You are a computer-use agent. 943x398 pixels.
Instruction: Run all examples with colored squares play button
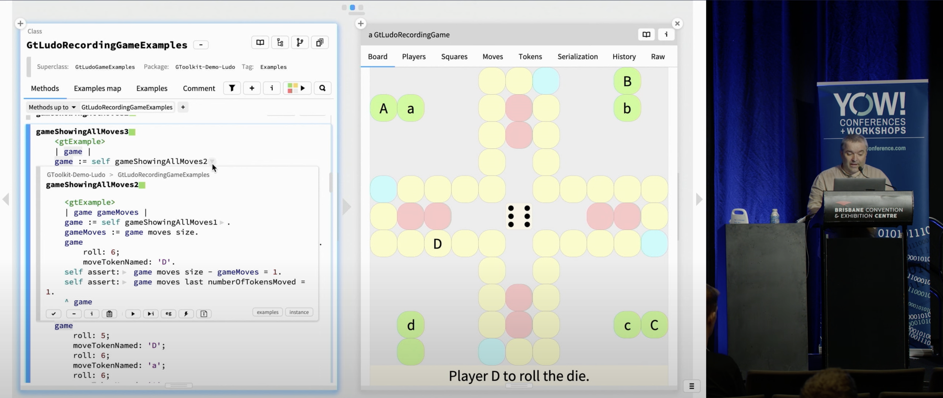coord(297,88)
